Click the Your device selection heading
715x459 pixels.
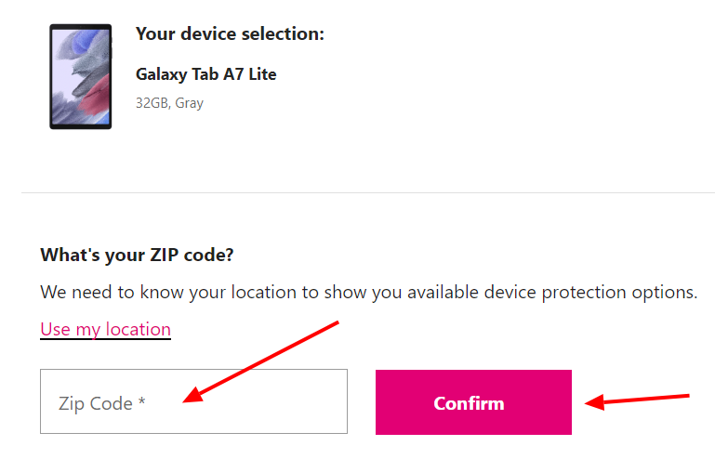click(x=230, y=33)
